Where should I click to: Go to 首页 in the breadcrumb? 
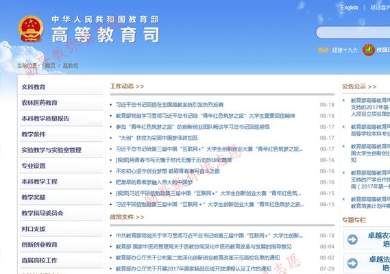coord(49,66)
